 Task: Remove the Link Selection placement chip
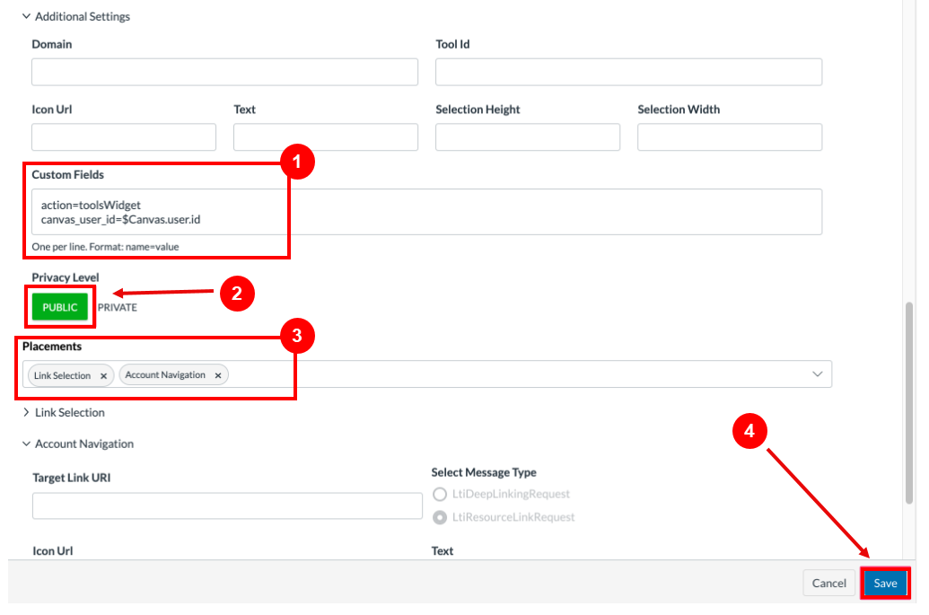click(103, 375)
